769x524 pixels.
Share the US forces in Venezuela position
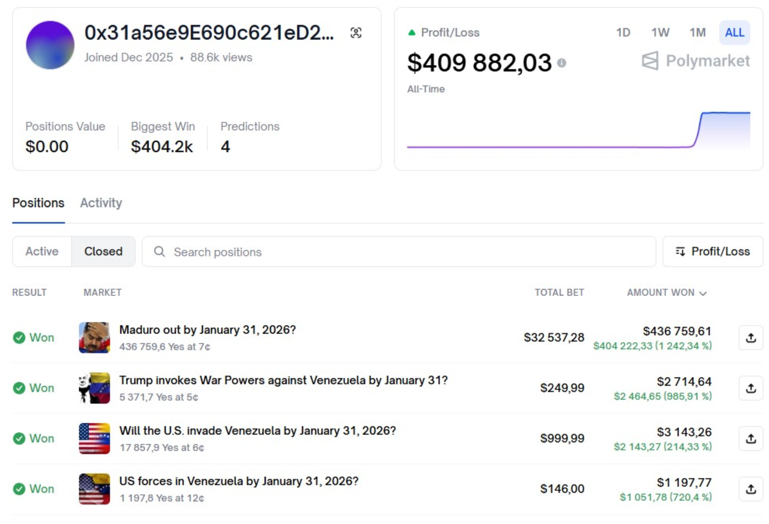pos(751,489)
